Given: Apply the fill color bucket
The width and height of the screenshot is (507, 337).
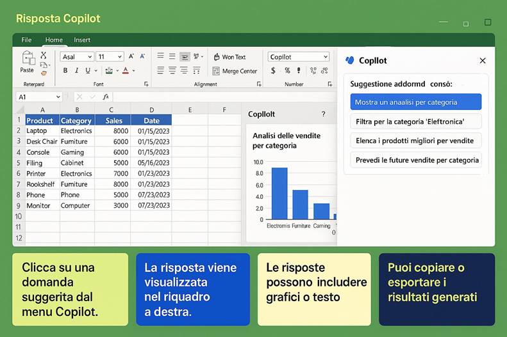Looking at the screenshot, I should coord(109,70).
